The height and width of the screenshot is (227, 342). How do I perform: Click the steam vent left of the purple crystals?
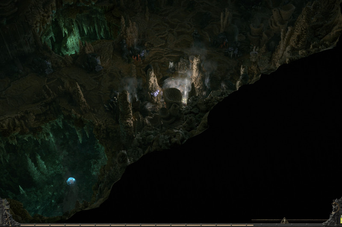coord(128,85)
